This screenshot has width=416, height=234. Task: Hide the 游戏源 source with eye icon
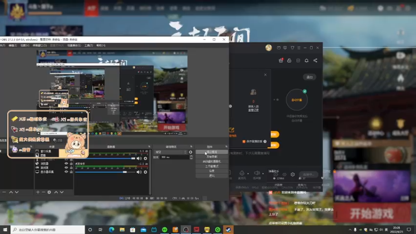tap(67, 167)
